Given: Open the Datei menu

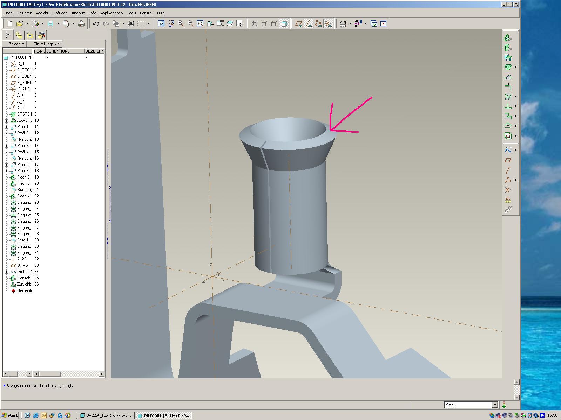Looking at the screenshot, I should [x=8, y=13].
